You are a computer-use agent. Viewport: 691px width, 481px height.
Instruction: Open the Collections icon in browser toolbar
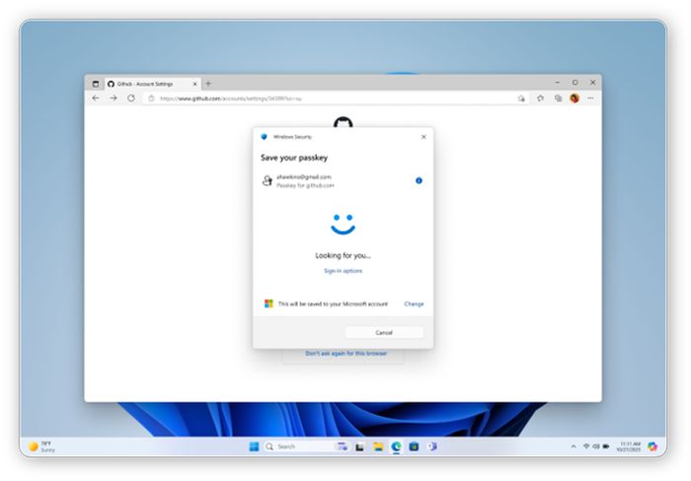[x=559, y=99]
